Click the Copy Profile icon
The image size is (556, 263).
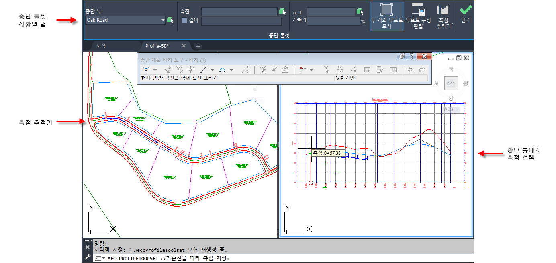coord(286,70)
